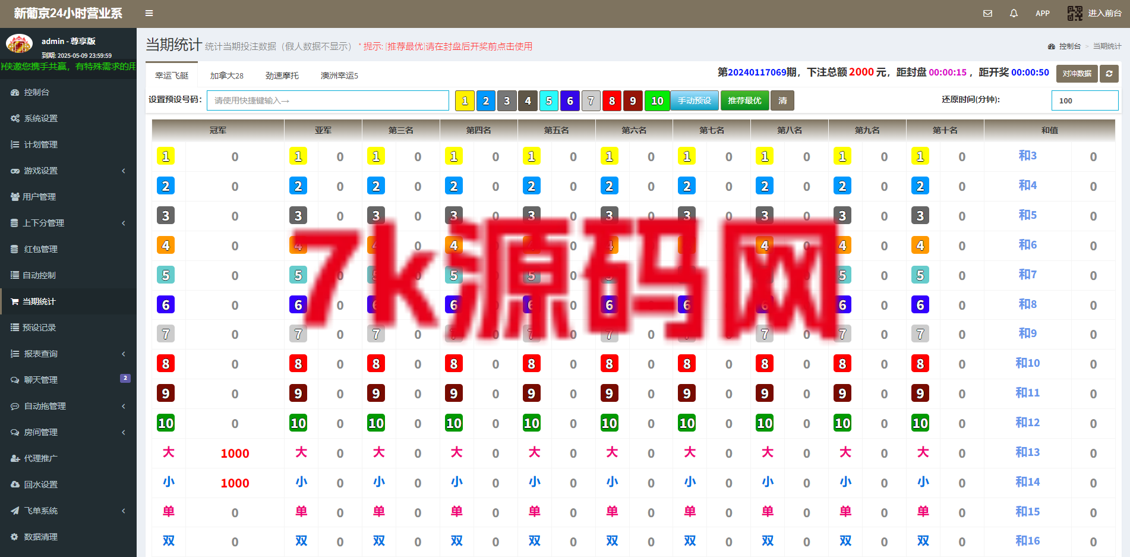This screenshot has width=1130, height=557.
Task: Expand the 飞单系统 submenu chevron
Action: tap(124, 511)
